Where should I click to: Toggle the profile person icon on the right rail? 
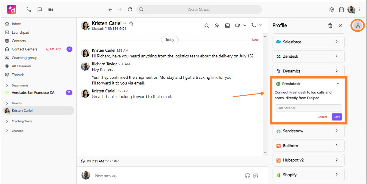pos(358,26)
